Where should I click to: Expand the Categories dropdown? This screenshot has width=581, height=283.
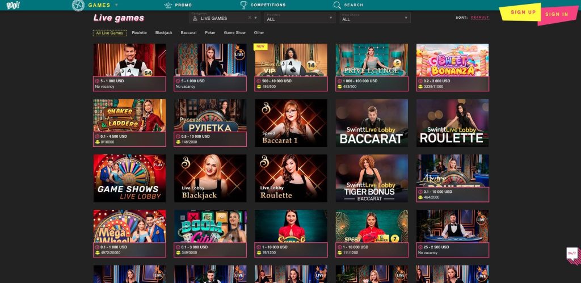[256, 18]
